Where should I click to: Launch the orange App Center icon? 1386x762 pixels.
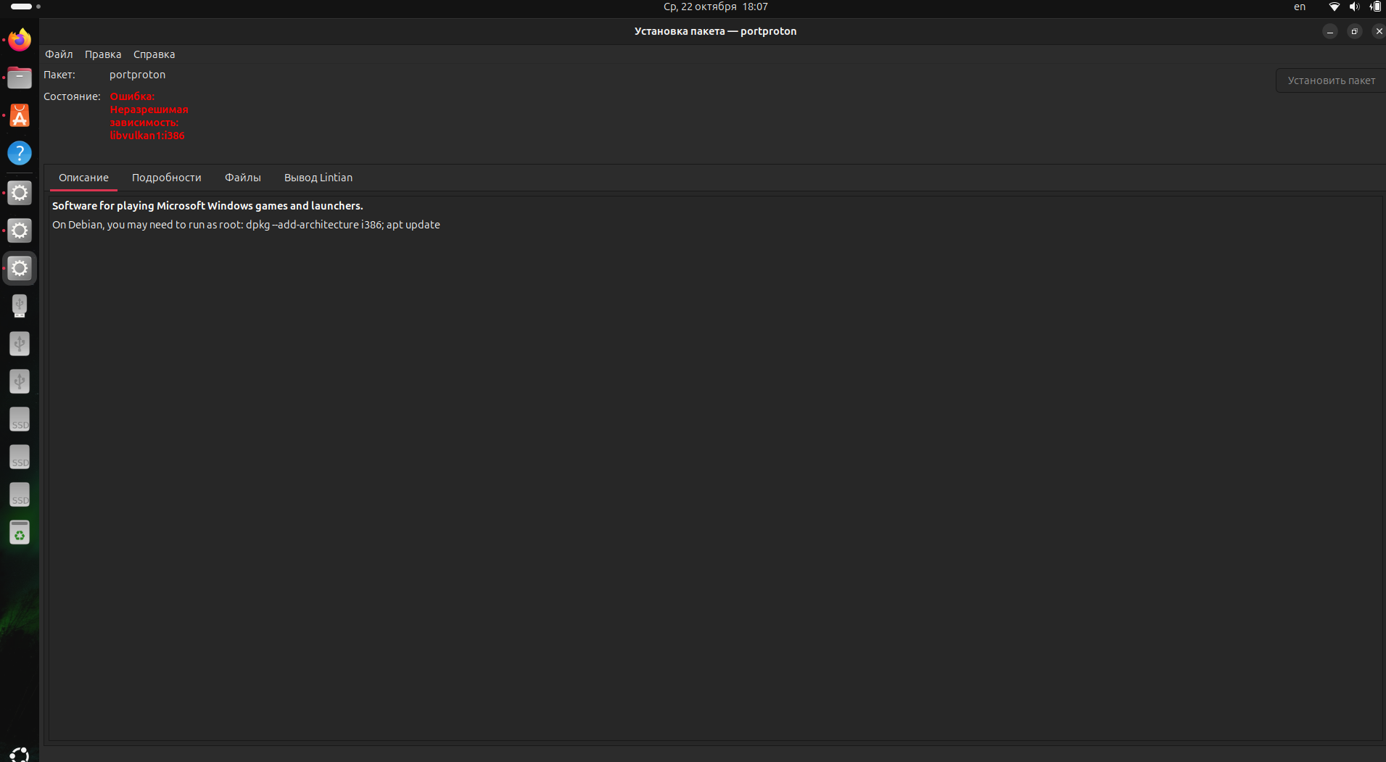point(20,115)
